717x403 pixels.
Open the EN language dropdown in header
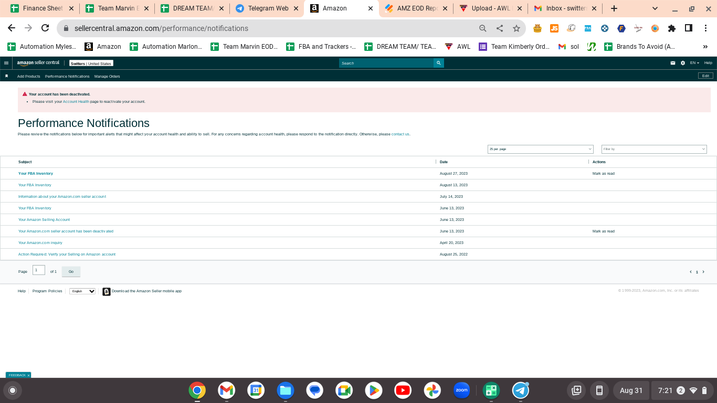tap(694, 63)
